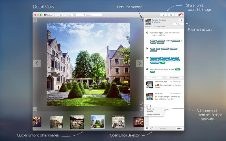The image size is (226, 141).
Task: Expand the double-chevron toolbar dropdown
Action: tap(163, 15)
